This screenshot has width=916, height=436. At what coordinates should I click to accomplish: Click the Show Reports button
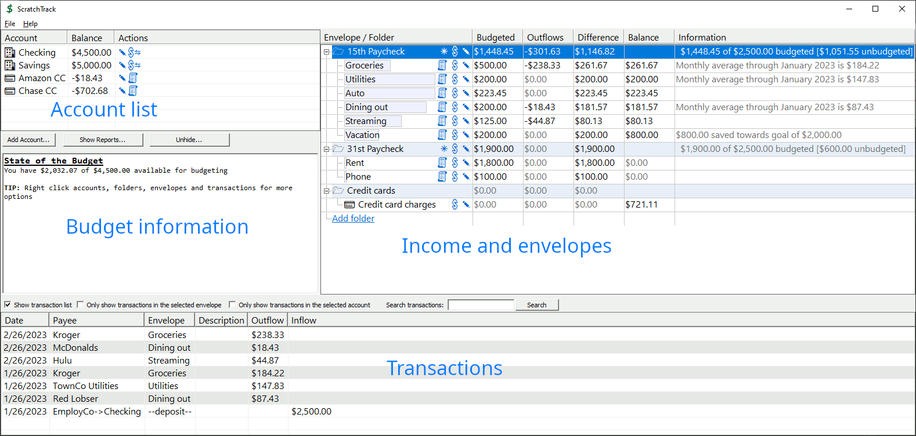pyautogui.click(x=102, y=140)
